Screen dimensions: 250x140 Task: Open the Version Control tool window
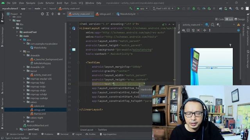(15, 134)
